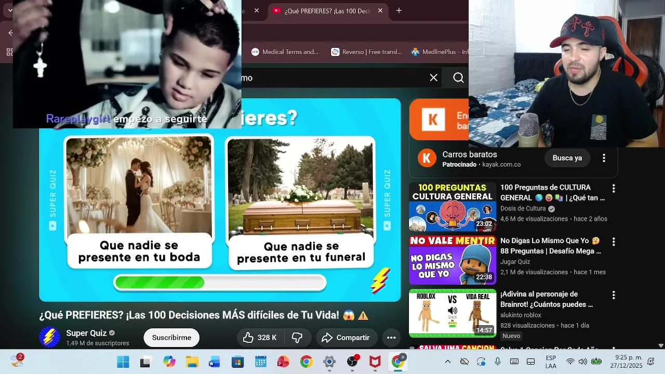
Task: Choose Que nadie se presente en tu boda
Action: (139, 251)
